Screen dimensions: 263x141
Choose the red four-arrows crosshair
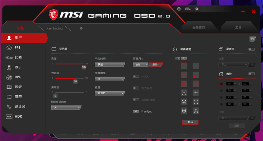point(184,75)
